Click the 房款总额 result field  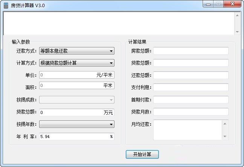coord(191,51)
